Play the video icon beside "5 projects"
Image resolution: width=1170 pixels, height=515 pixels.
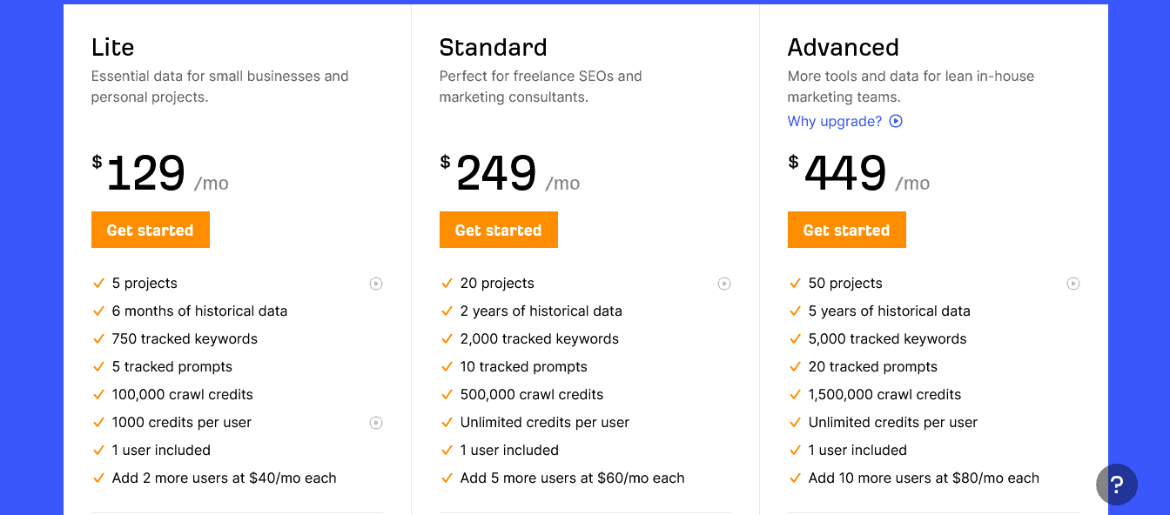[376, 284]
